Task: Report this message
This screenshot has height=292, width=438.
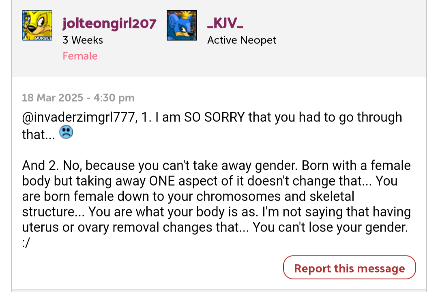Action: click(x=350, y=268)
